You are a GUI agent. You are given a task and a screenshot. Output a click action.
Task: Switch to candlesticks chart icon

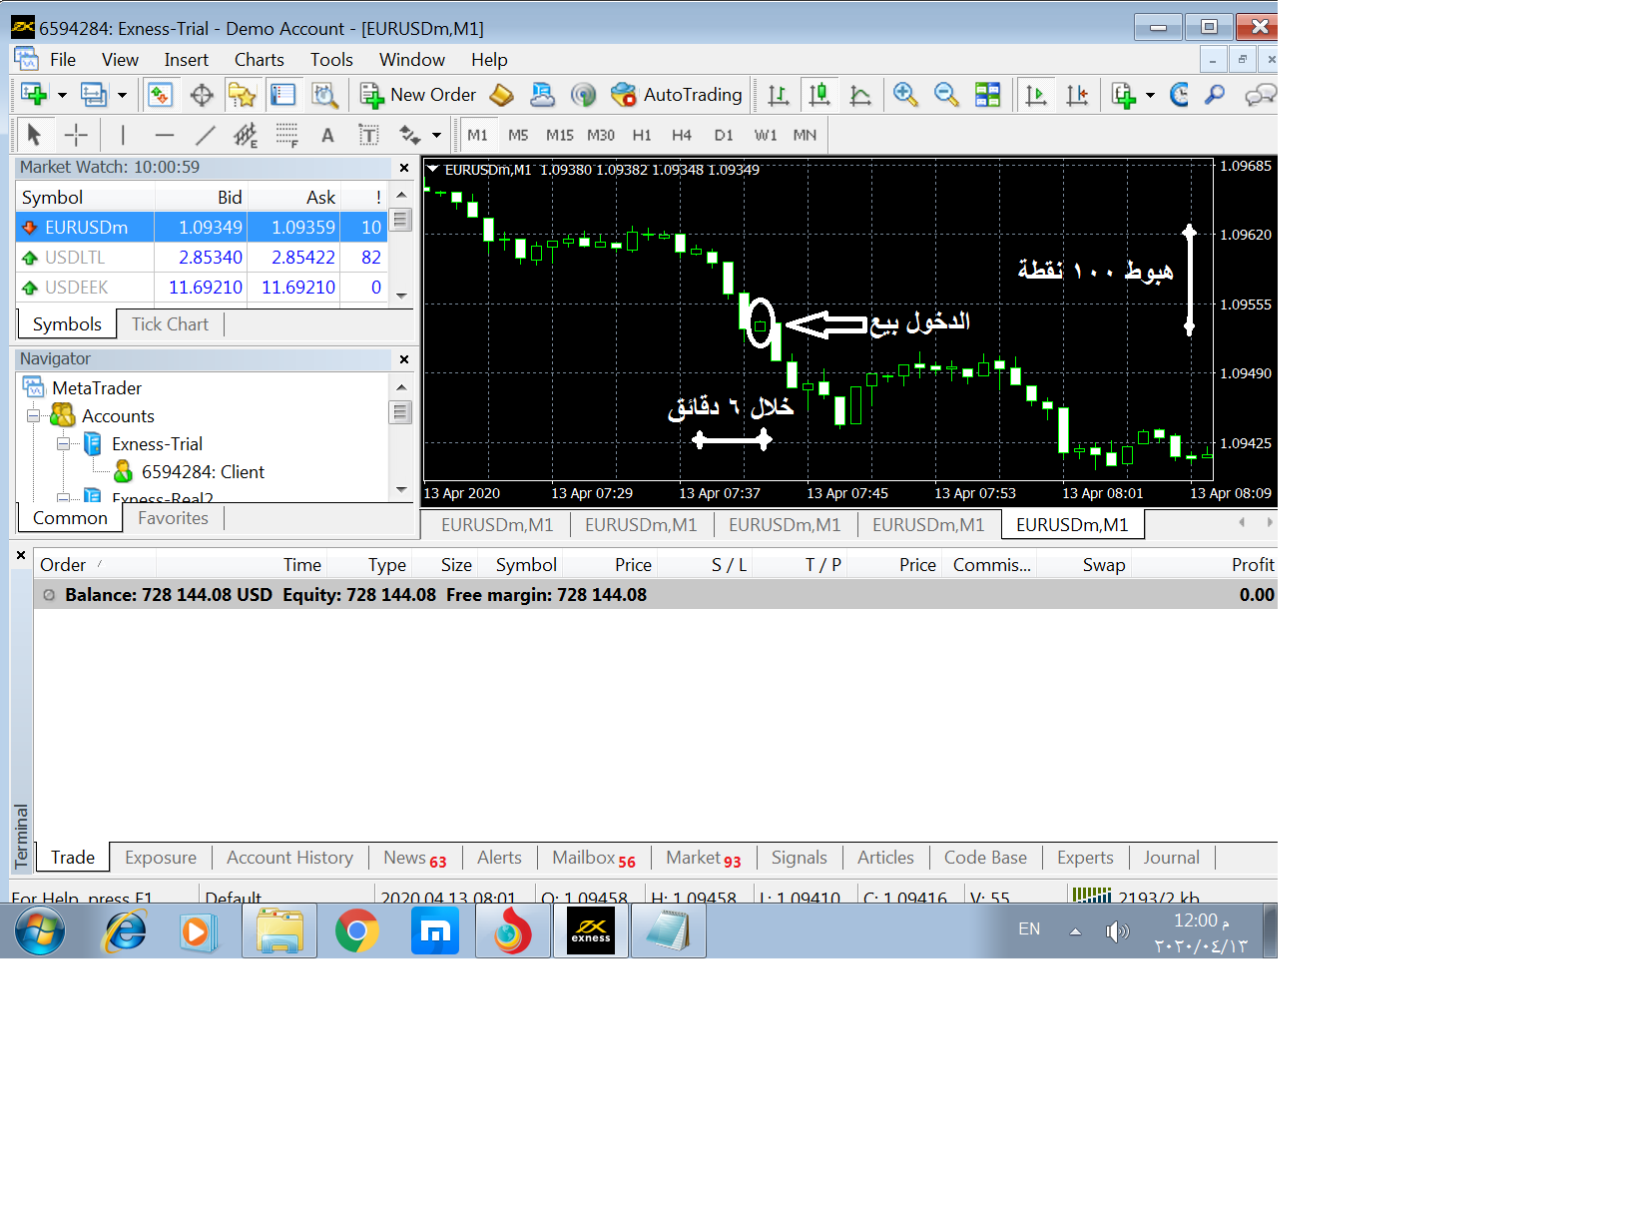[819, 95]
